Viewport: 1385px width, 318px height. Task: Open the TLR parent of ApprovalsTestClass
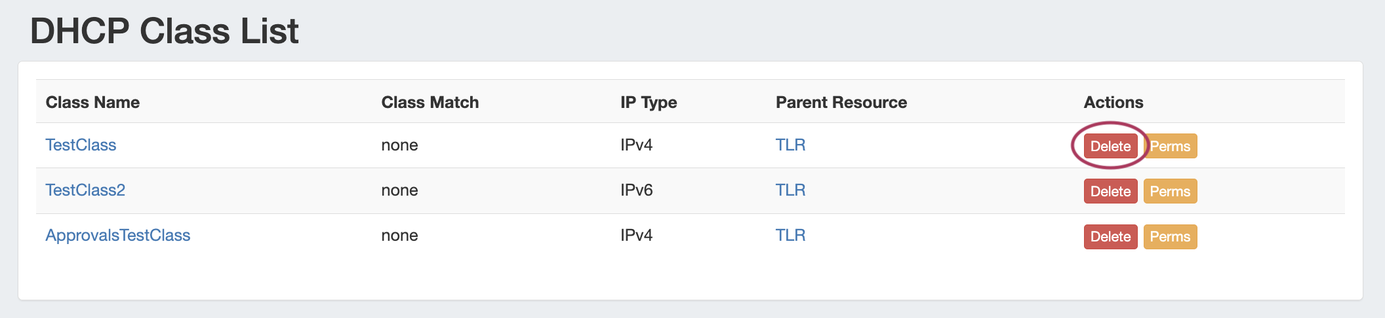coord(790,236)
